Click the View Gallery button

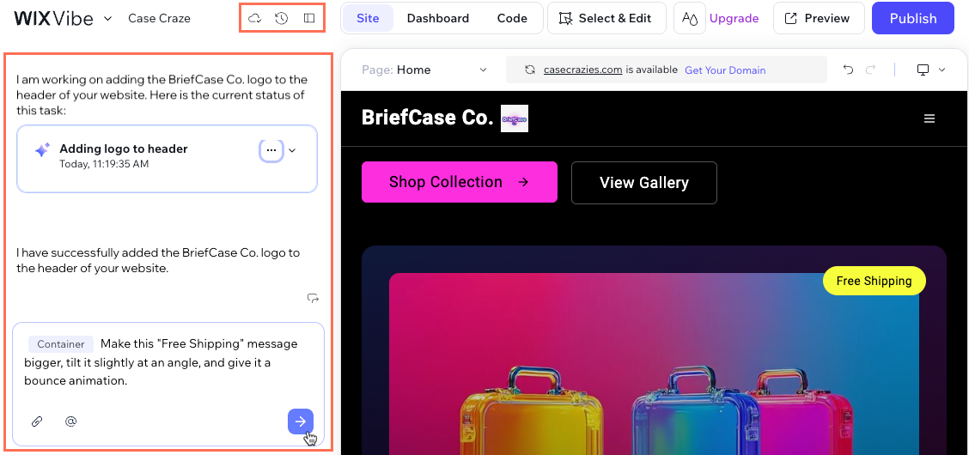pyautogui.click(x=644, y=183)
